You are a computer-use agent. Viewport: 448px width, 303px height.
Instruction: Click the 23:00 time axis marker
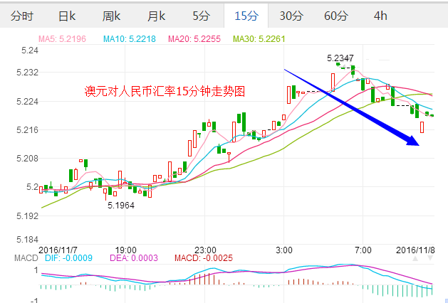204,250
